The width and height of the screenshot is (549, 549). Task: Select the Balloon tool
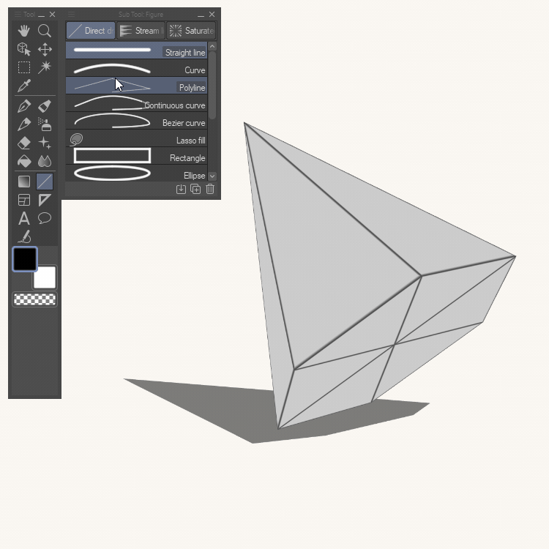tap(45, 218)
